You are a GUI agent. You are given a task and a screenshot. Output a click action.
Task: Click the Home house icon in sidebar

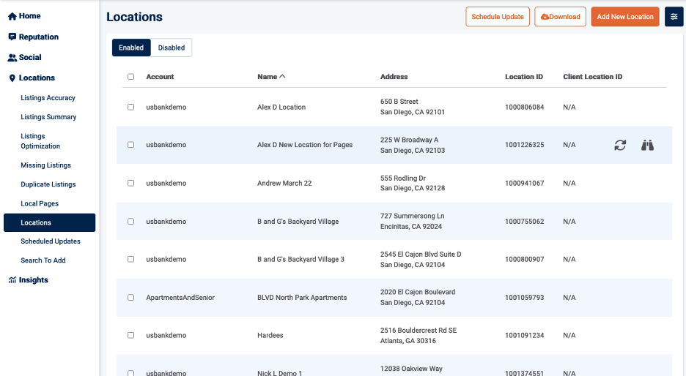click(x=12, y=16)
